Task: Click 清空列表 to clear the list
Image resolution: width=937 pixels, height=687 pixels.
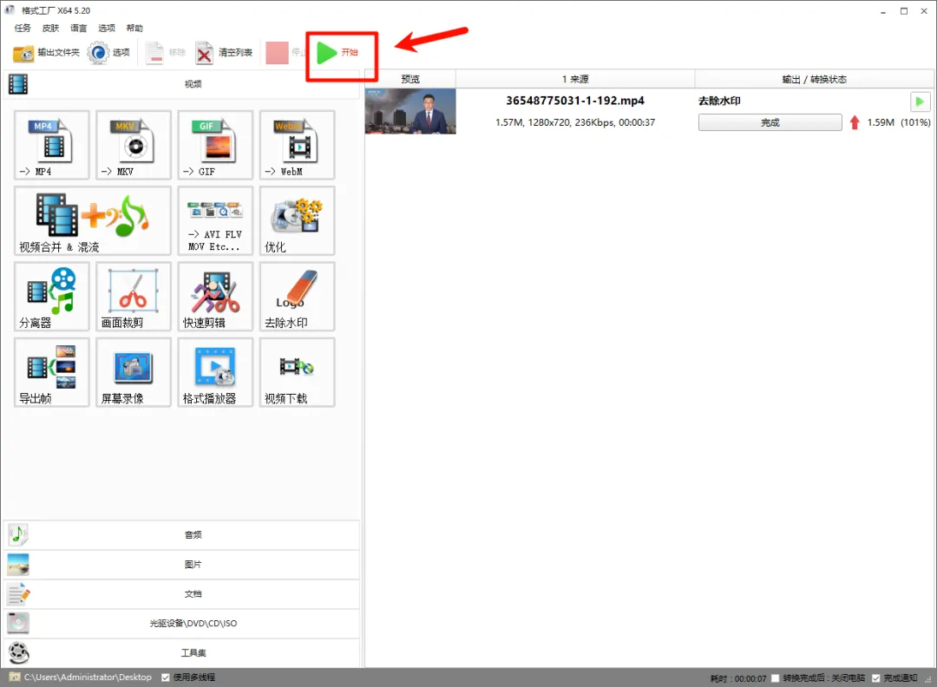Action: pos(224,53)
